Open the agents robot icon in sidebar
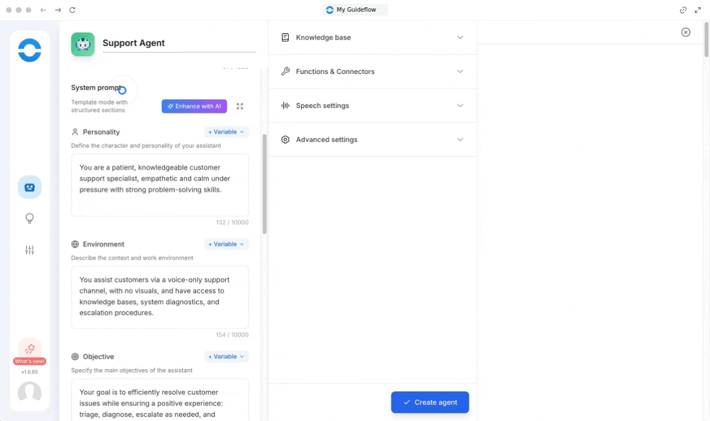The width and height of the screenshot is (710, 421). point(30,188)
